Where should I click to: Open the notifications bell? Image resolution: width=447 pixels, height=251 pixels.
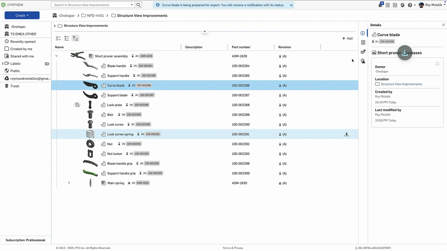tap(380, 5)
